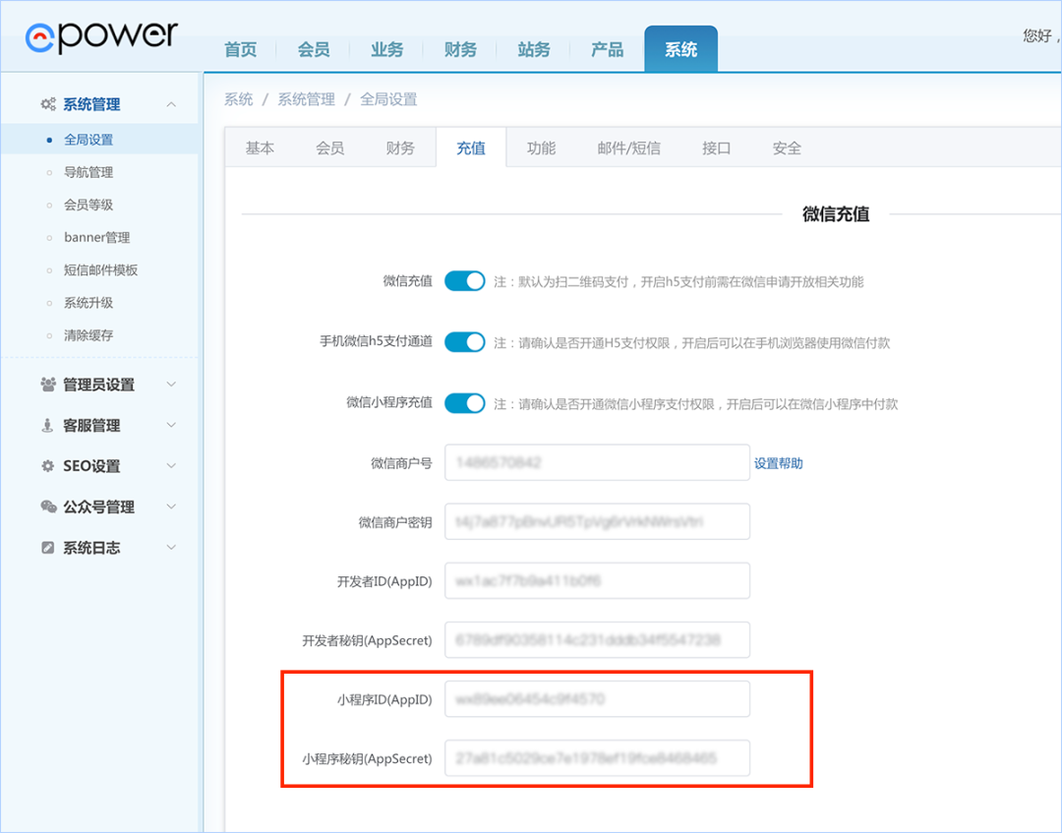
Task: Click the 系统管理 gears icon
Action: 48,104
